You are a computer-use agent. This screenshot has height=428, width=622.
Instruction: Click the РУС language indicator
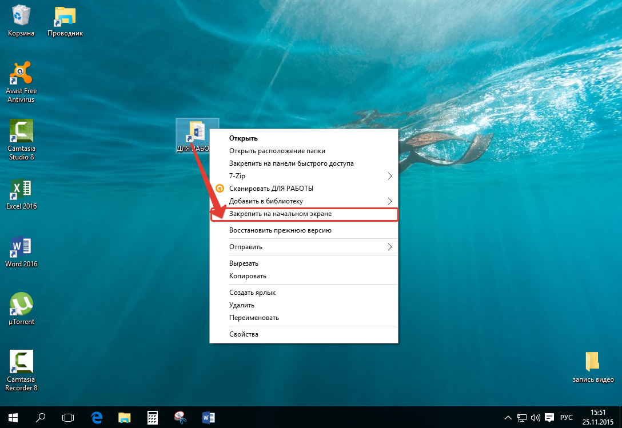coord(566,417)
